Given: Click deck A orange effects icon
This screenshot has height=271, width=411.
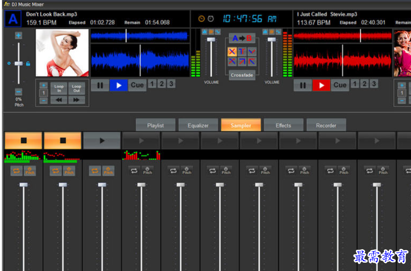Looking at the screenshot, I should tap(211, 32).
